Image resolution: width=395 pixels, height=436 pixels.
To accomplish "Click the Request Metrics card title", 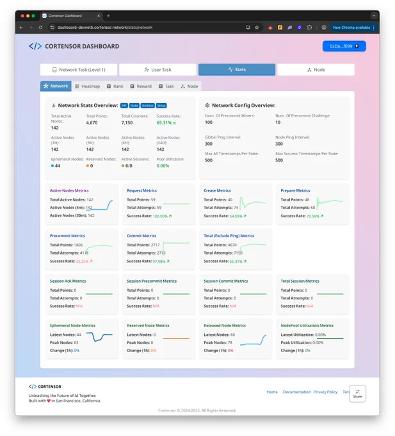I will 141,190.
